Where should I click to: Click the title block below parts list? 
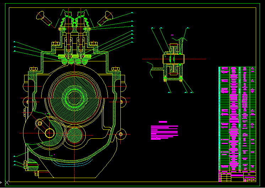click(x=237, y=176)
